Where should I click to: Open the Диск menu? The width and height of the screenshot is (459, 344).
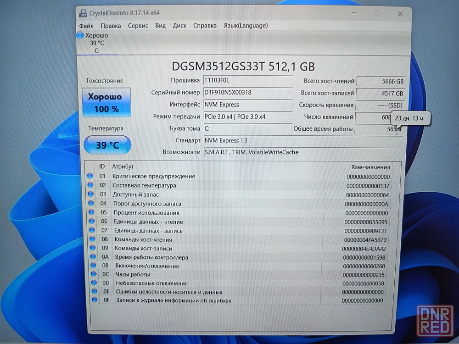[179, 26]
